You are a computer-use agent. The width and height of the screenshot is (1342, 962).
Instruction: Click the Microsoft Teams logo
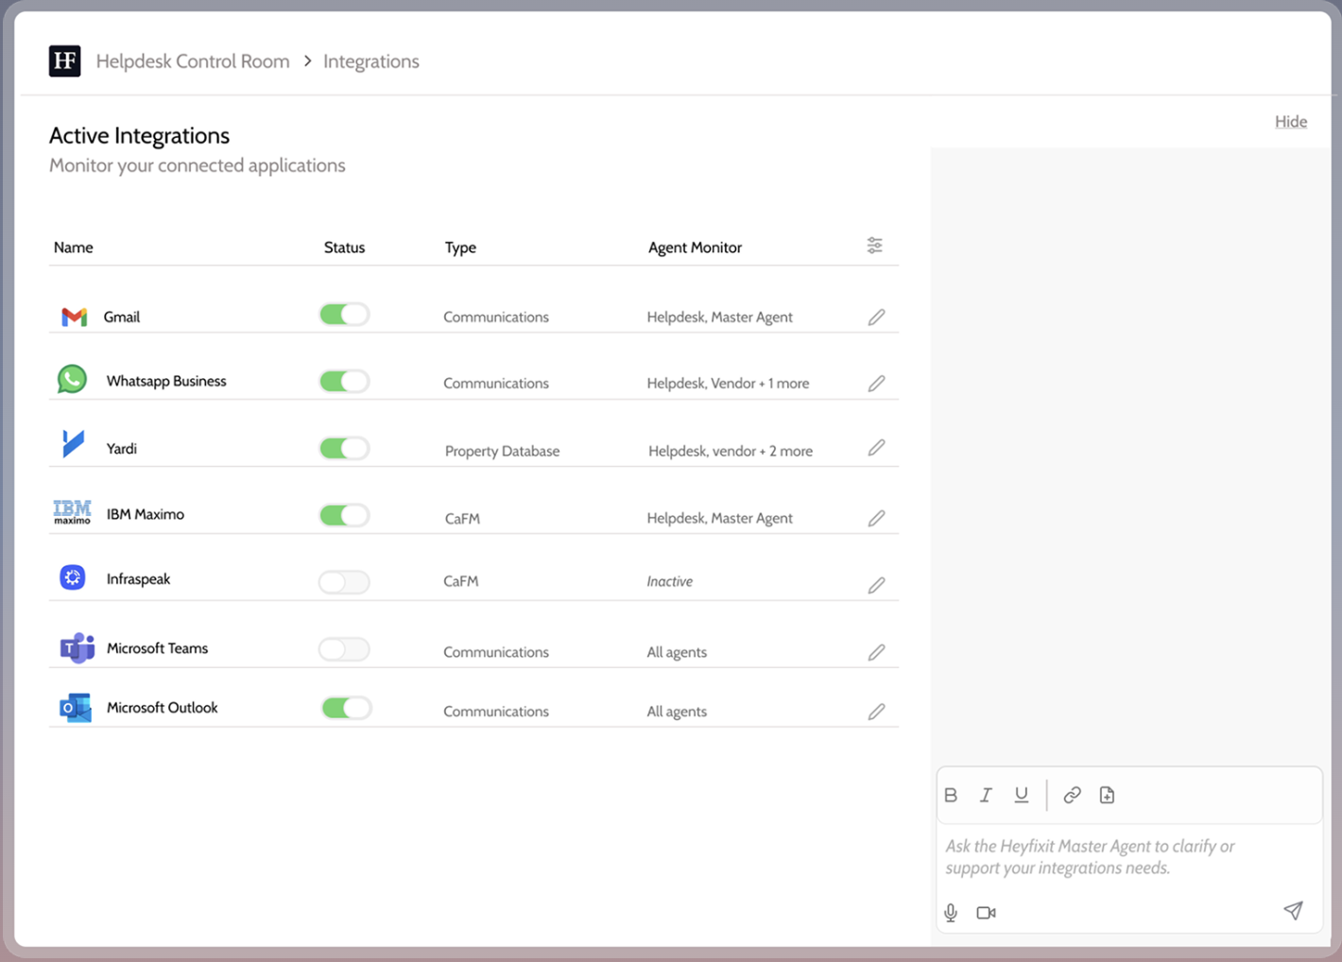pyautogui.click(x=77, y=648)
